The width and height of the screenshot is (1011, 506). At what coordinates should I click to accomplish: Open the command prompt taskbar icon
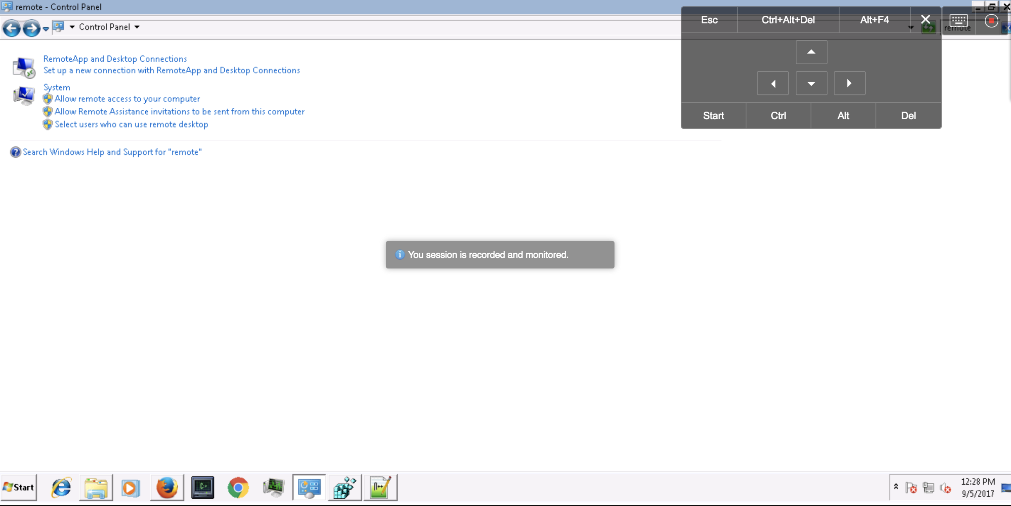pyautogui.click(x=203, y=487)
